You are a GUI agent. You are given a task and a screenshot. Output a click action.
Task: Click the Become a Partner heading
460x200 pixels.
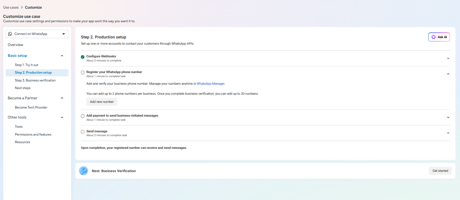click(x=23, y=98)
